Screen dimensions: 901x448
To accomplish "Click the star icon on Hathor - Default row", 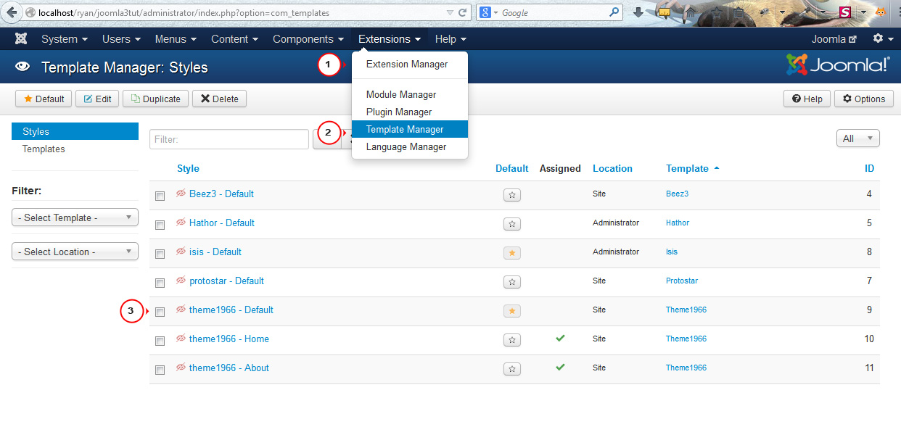I will pos(512,223).
